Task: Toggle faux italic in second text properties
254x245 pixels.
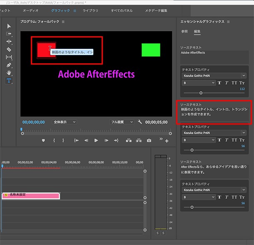Action: pos(227,140)
